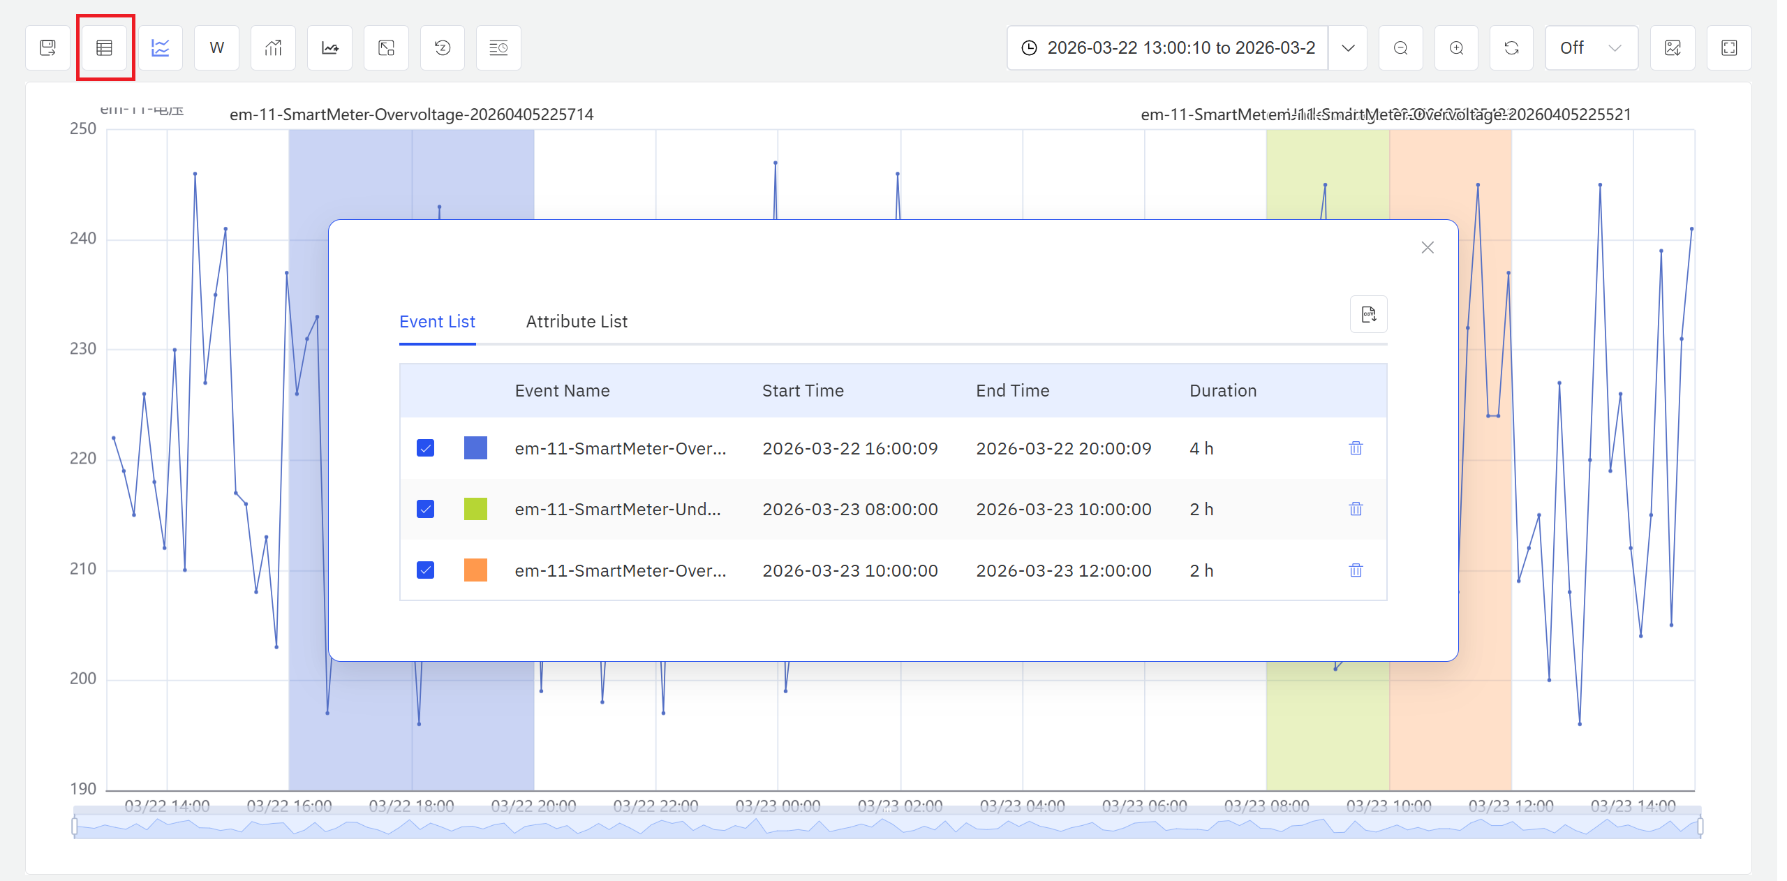The image size is (1787, 881).
Task: Expand the date range dropdown arrow
Action: [1348, 47]
